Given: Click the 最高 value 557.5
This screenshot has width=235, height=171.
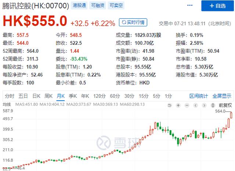Looking at the screenshot, I should point(23,35).
